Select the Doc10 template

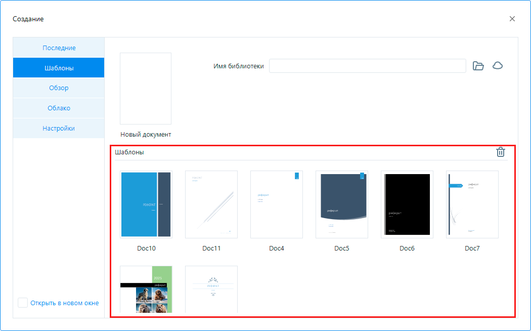tap(146, 204)
